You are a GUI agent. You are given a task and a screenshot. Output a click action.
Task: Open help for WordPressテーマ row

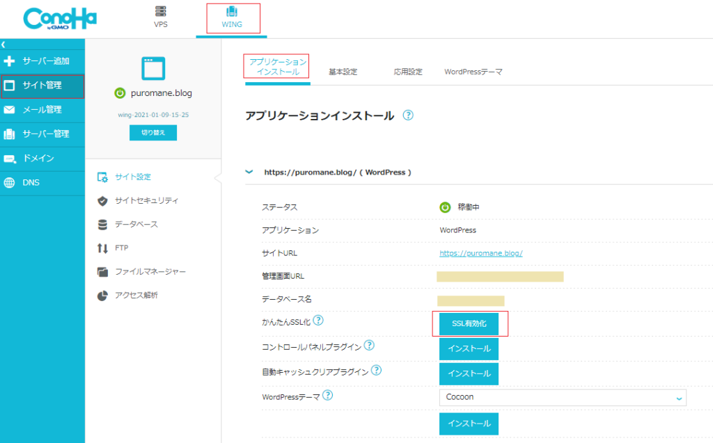(327, 395)
